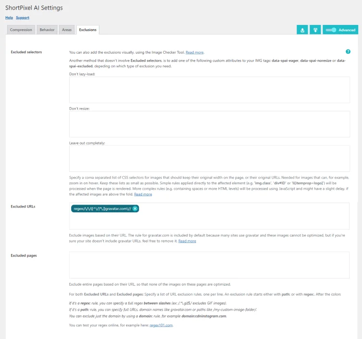Click the Excluded URLs label
This screenshot has width=362, height=339.
(x=23, y=206)
